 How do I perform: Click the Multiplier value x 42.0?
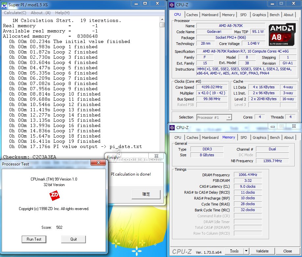tap(212, 93)
